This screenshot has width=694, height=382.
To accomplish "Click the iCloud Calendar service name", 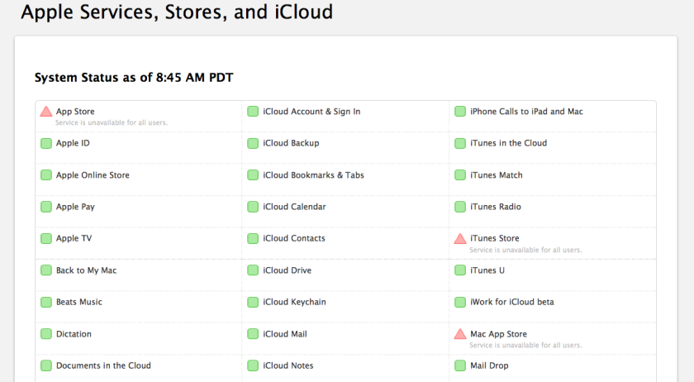I will coord(294,207).
